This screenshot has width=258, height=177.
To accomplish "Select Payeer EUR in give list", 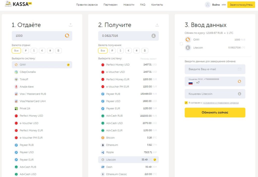I will [42, 160].
